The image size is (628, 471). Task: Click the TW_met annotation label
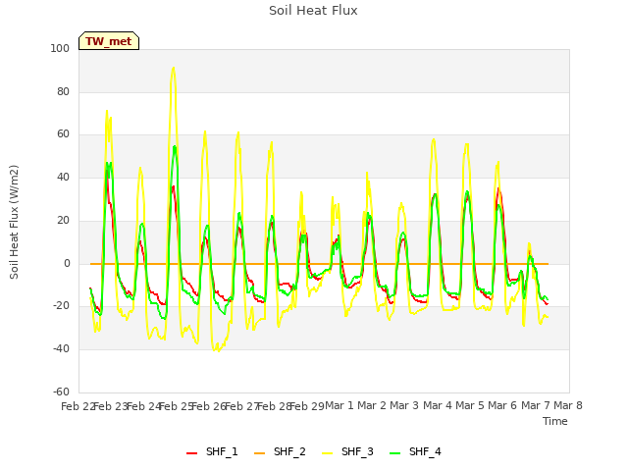(x=109, y=41)
